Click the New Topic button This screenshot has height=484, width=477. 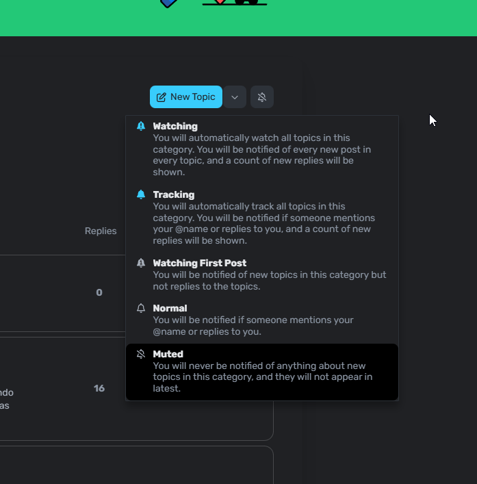click(x=186, y=97)
